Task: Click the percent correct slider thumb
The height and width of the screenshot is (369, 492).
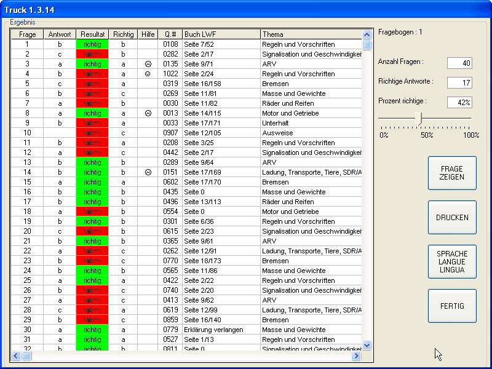Action: 420,118
